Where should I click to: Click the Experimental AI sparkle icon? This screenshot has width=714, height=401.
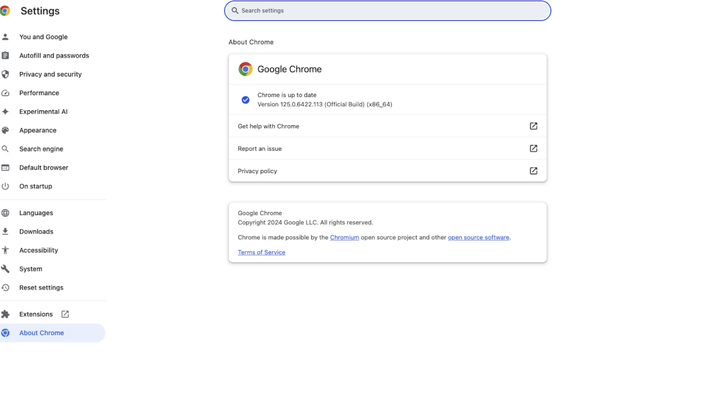[6, 112]
